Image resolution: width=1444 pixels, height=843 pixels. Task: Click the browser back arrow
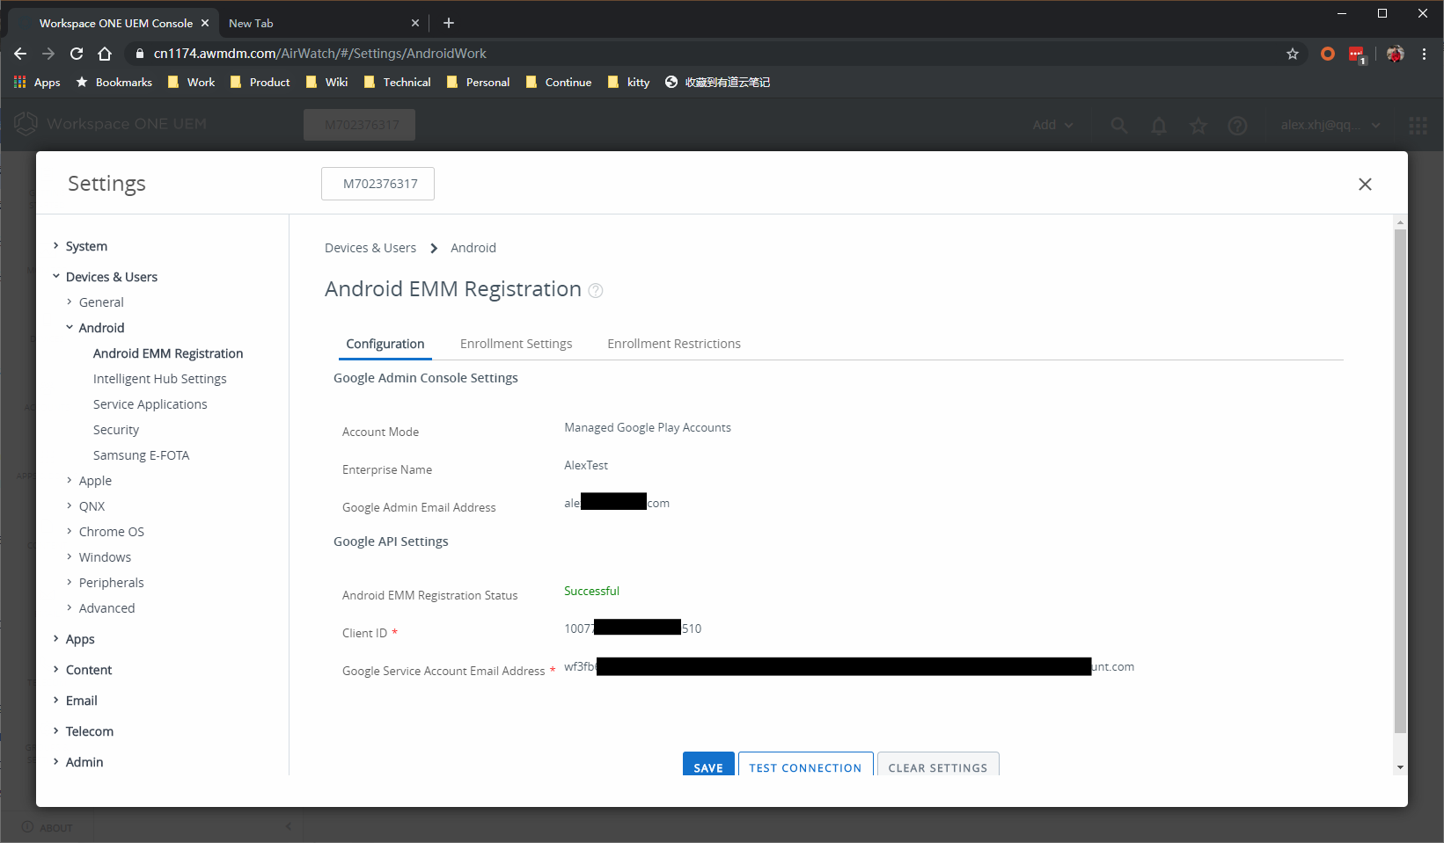20,54
